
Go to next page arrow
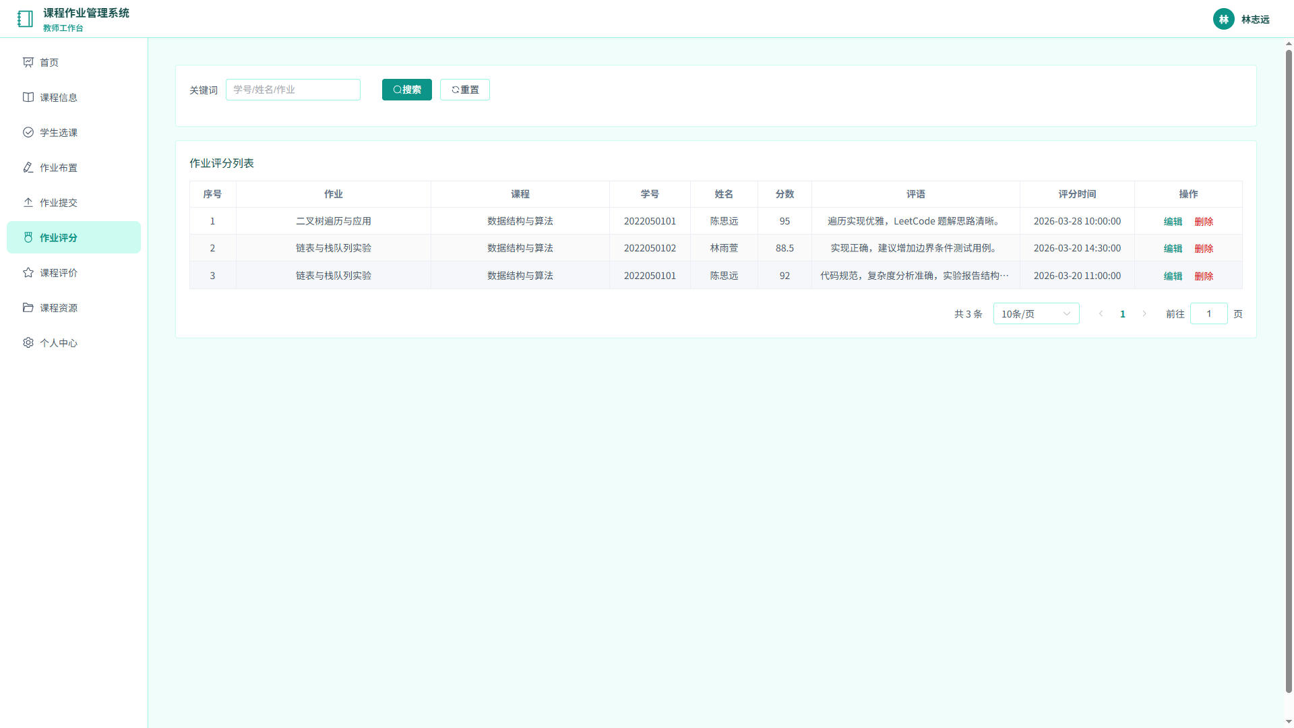1144,313
